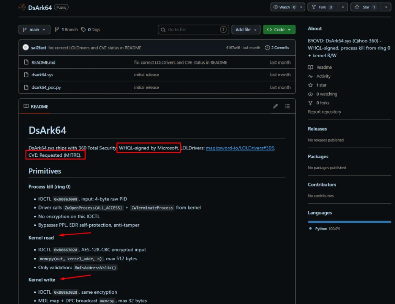This screenshot has width=395, height=304.
Task: Open the Add file dropdown
Action: pos(246,30)
